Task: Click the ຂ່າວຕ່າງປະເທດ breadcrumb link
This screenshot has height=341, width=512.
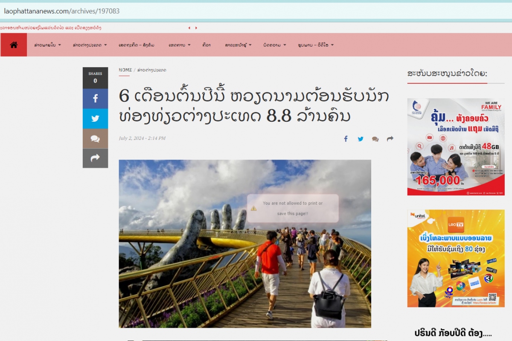Action: tap(152, 70)
